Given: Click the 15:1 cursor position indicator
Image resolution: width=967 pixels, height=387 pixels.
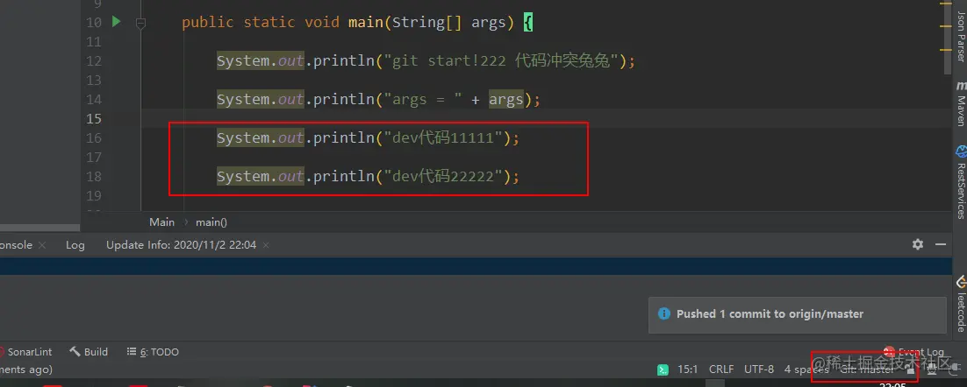Looking at the screenshot, I should coord(688,369).
